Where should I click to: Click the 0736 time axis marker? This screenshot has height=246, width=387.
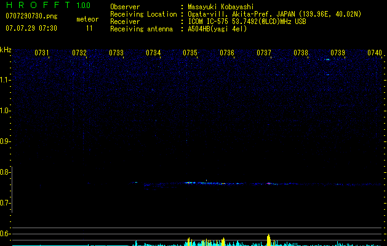coord(227,53)
